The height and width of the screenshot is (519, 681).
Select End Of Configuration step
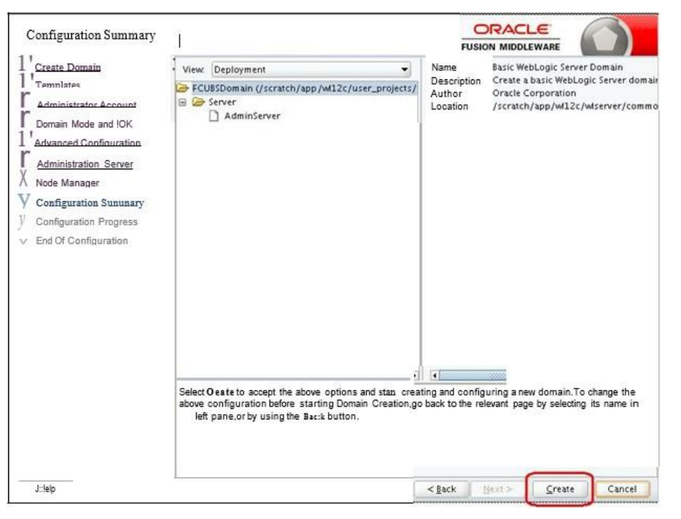[82, 241]
